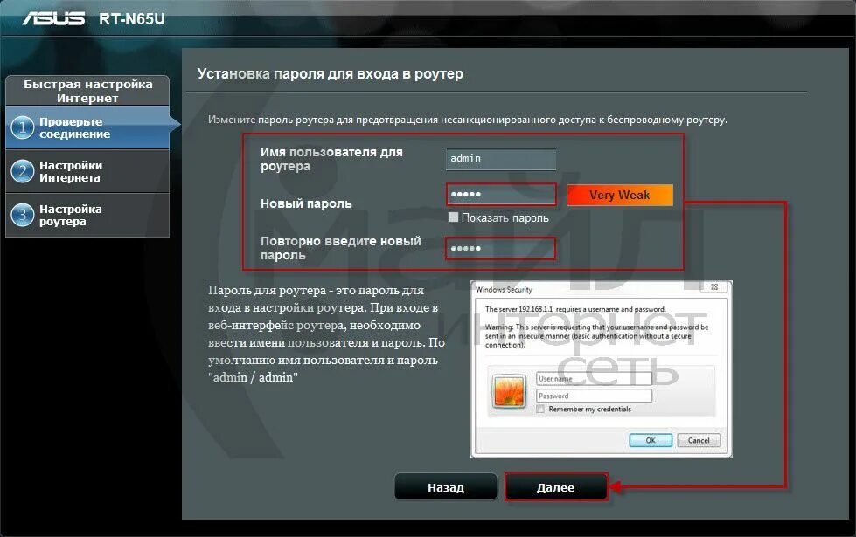Click Cancel in Windows Security dialog image
The width and height of the screenshot is (856, 537).
click(x=699, y=440)
